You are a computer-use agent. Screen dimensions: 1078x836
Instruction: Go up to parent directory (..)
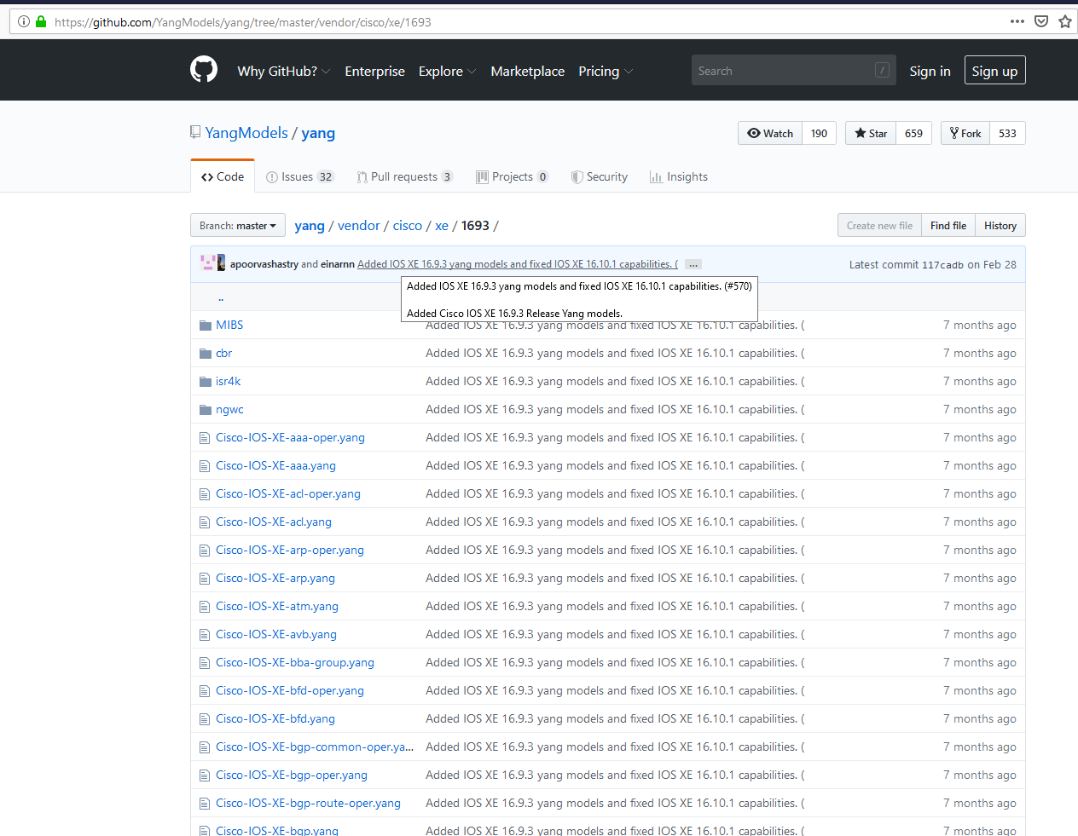221,297
